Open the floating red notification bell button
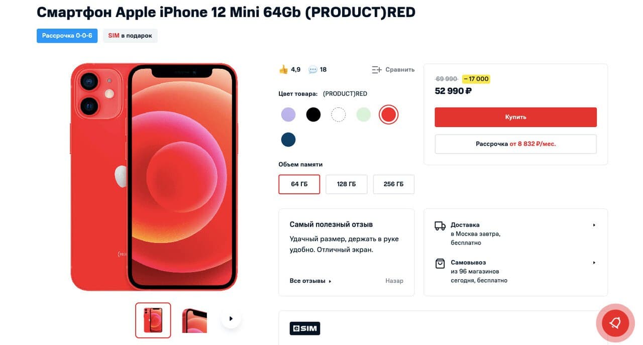Viewport: 643px width, 345px height. coord(615,323)
